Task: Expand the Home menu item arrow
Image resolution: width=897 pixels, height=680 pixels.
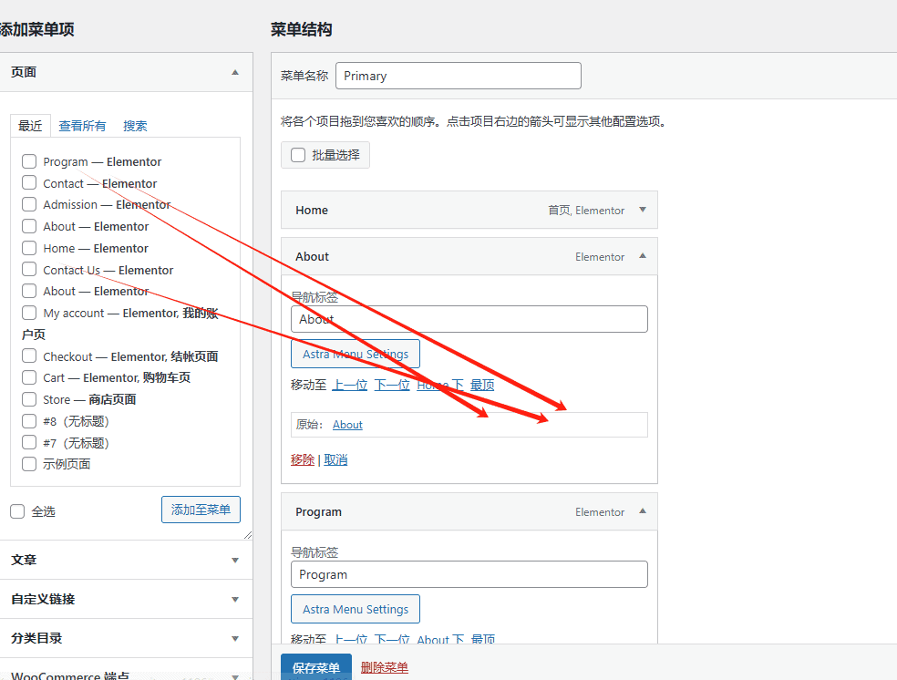Action: coord(643,210)
